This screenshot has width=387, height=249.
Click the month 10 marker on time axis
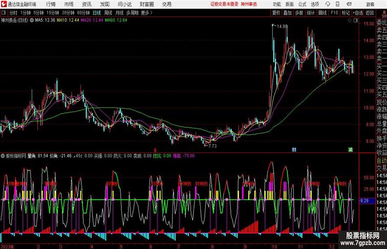click(274, 246)
